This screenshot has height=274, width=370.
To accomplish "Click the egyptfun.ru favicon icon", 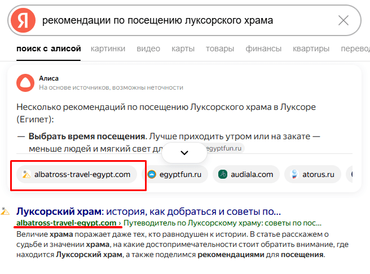I will (152, 175).
